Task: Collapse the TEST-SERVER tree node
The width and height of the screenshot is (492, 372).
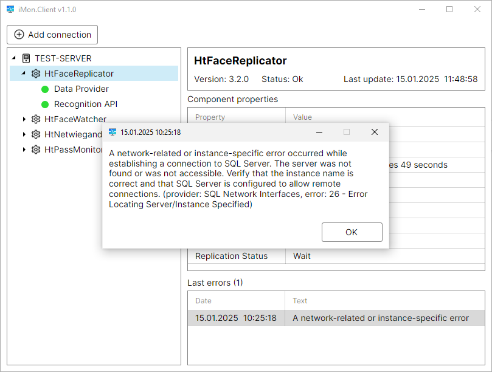Action: click(x=14, y=58)
